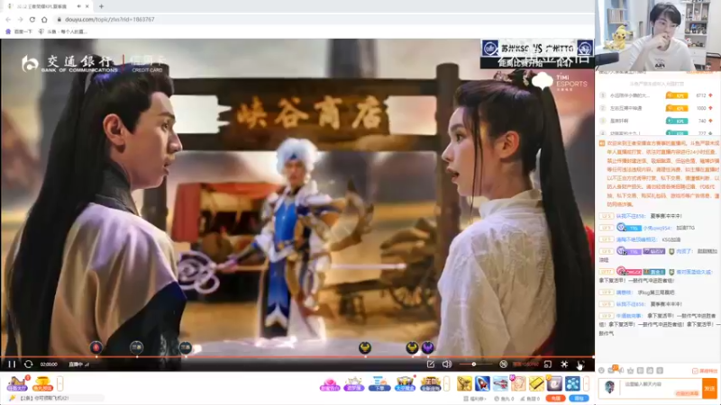This screenshot has height=405, width=721.
Task: Click the blue backpack button
Action: coord(579,399)
